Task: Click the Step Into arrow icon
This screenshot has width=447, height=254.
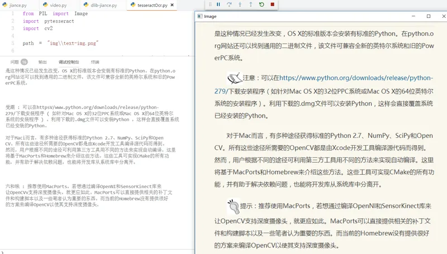Action: 240,4
